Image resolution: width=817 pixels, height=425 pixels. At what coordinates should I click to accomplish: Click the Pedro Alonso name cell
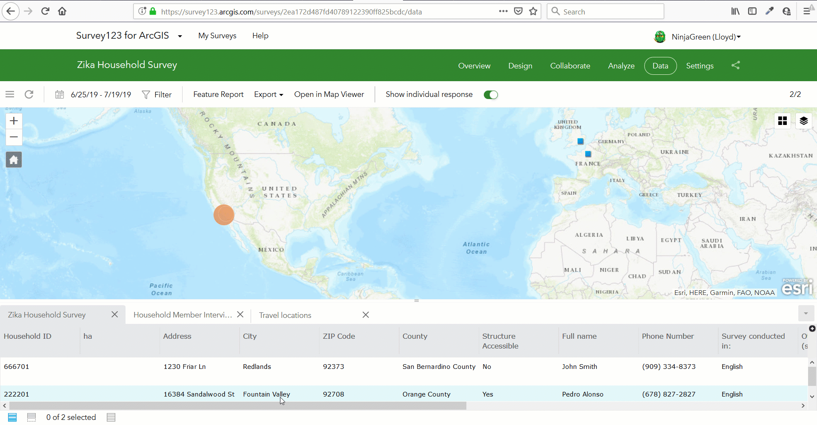[x=583, y=394]
